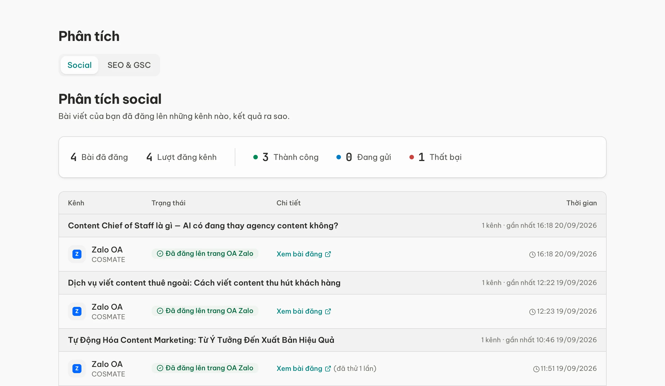This screenshot has width=665, height=386.
Task: Click '1 kênh · gần nhất 12:22 19/09/2026' text
Action: click(x=539, y=283)
